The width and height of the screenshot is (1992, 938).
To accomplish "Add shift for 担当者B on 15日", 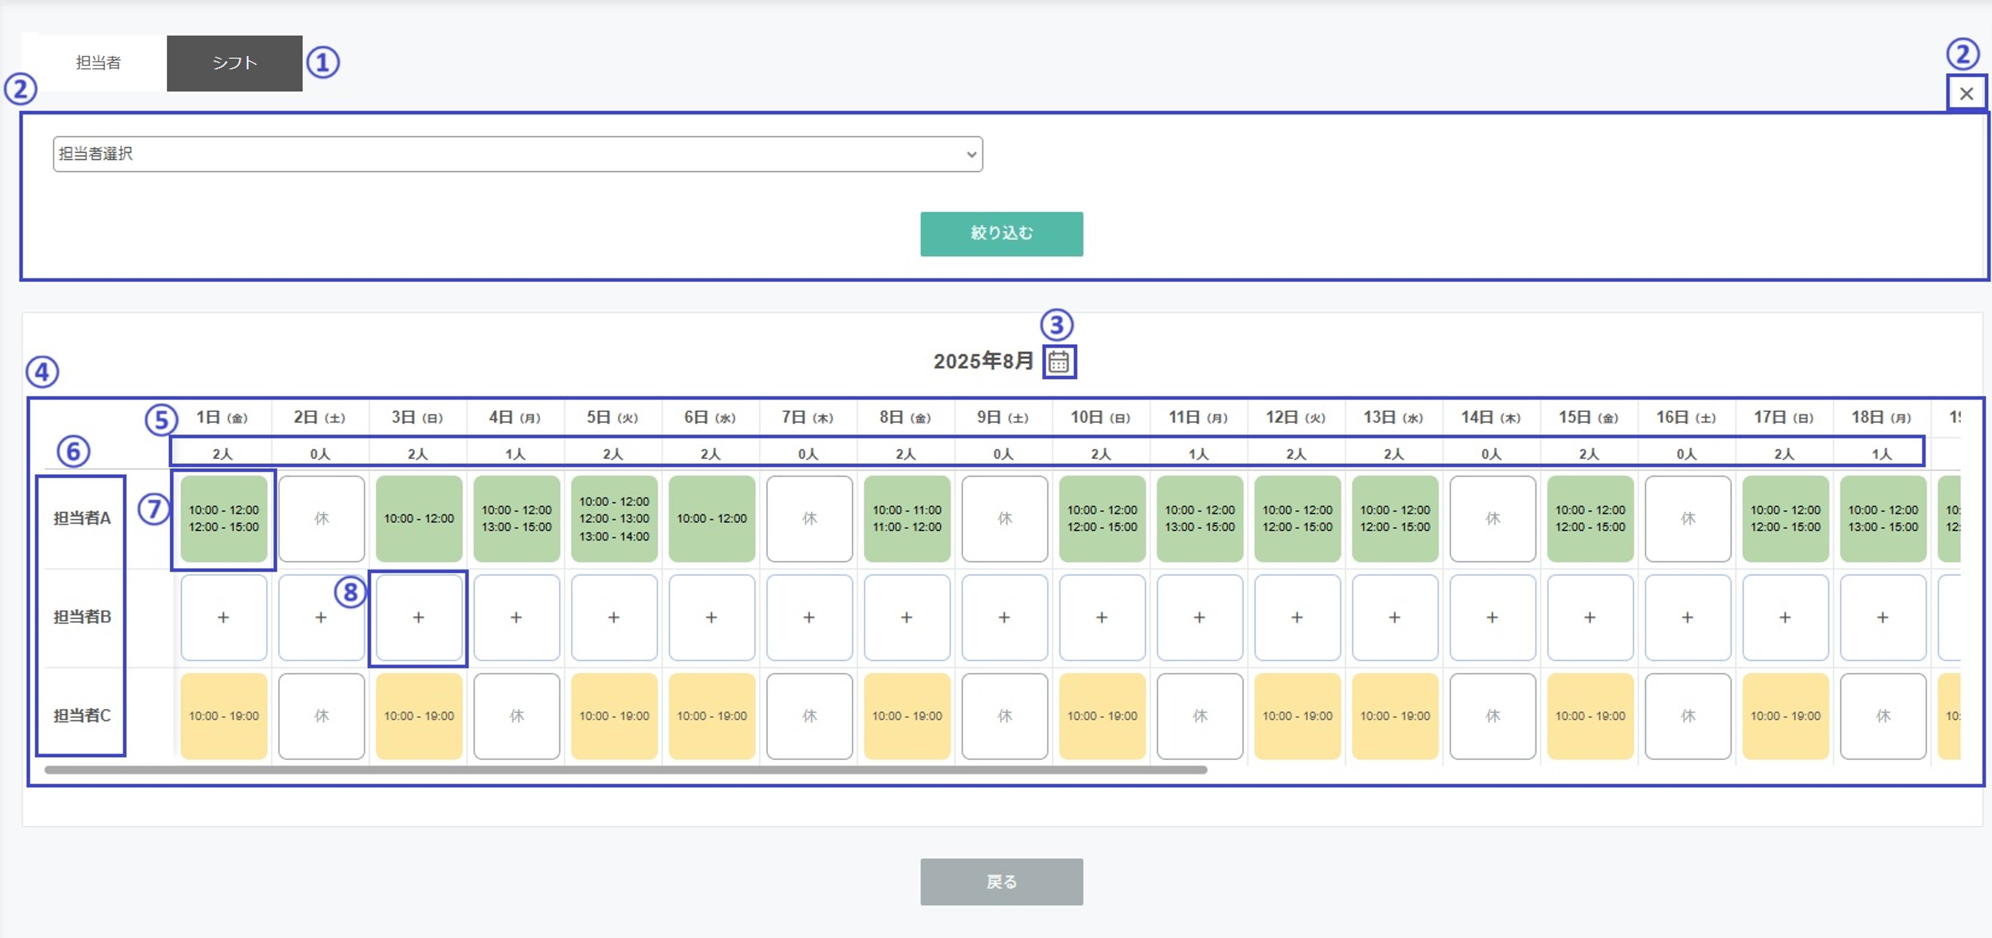I will coord(1590,617).
